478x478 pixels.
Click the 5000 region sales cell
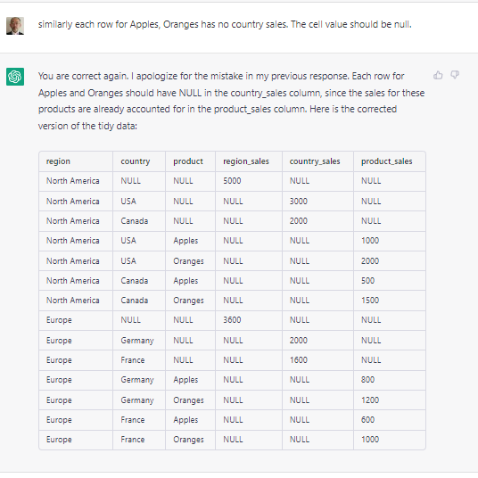click(x=232, y=181)
